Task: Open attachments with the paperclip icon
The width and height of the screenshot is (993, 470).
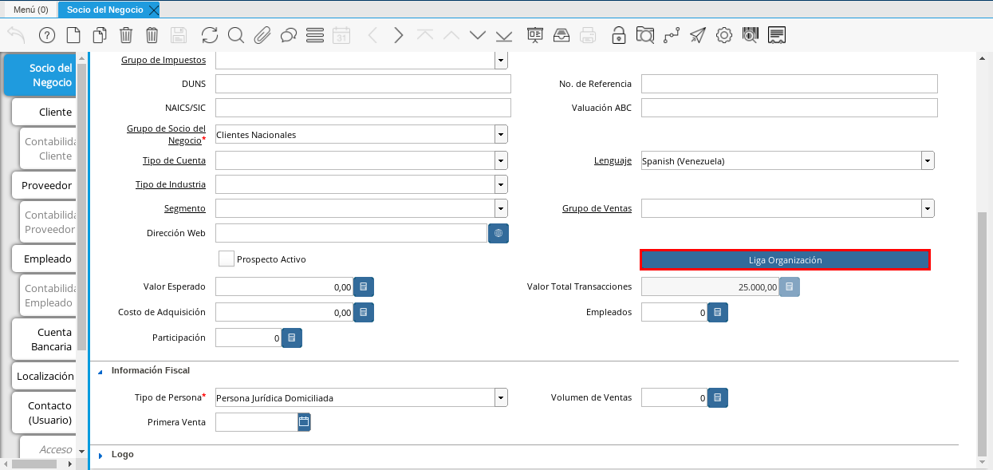Action: click(x=262, y=35)
